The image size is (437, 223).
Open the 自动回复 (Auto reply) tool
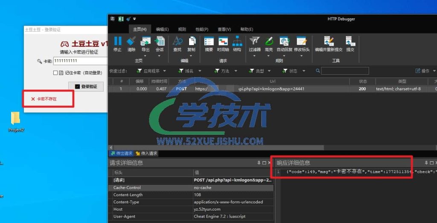coord(284,42)
